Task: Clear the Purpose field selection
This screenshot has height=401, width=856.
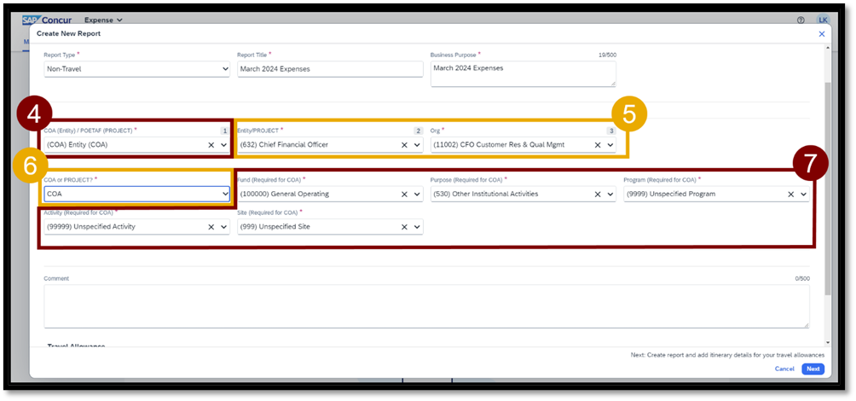Action: (x=598, y=195)
